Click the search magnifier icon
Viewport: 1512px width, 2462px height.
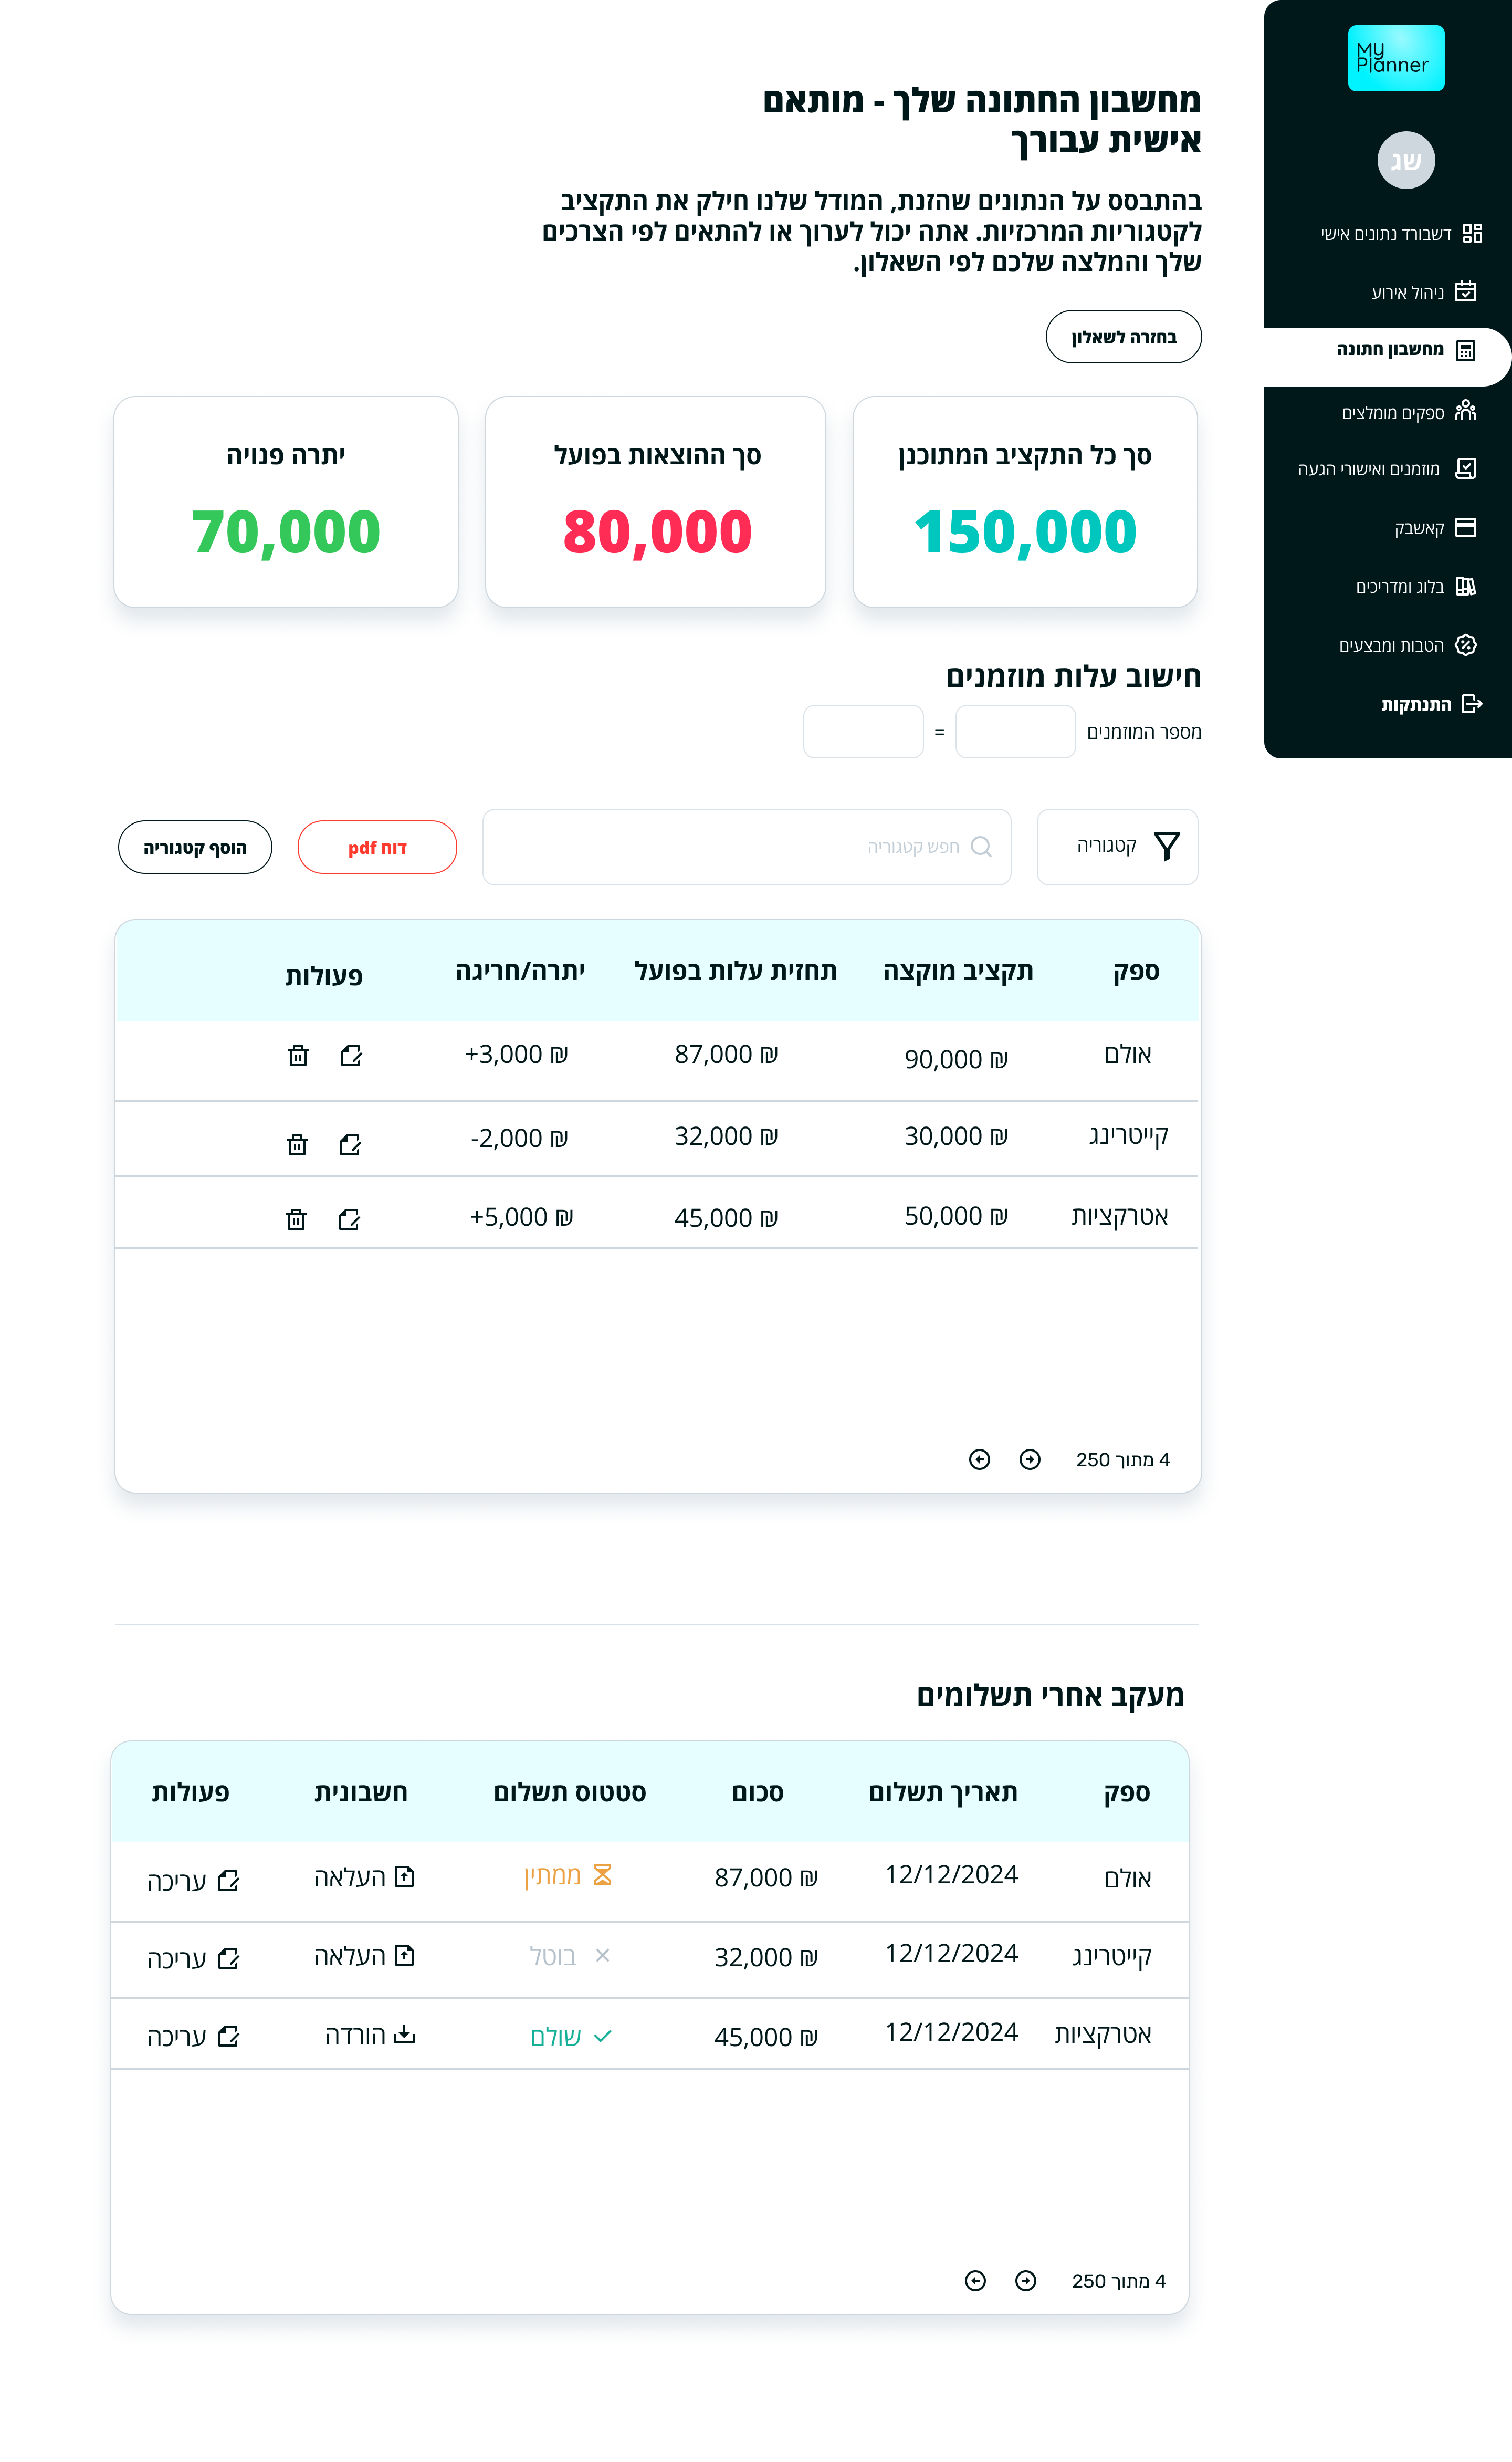982,847
